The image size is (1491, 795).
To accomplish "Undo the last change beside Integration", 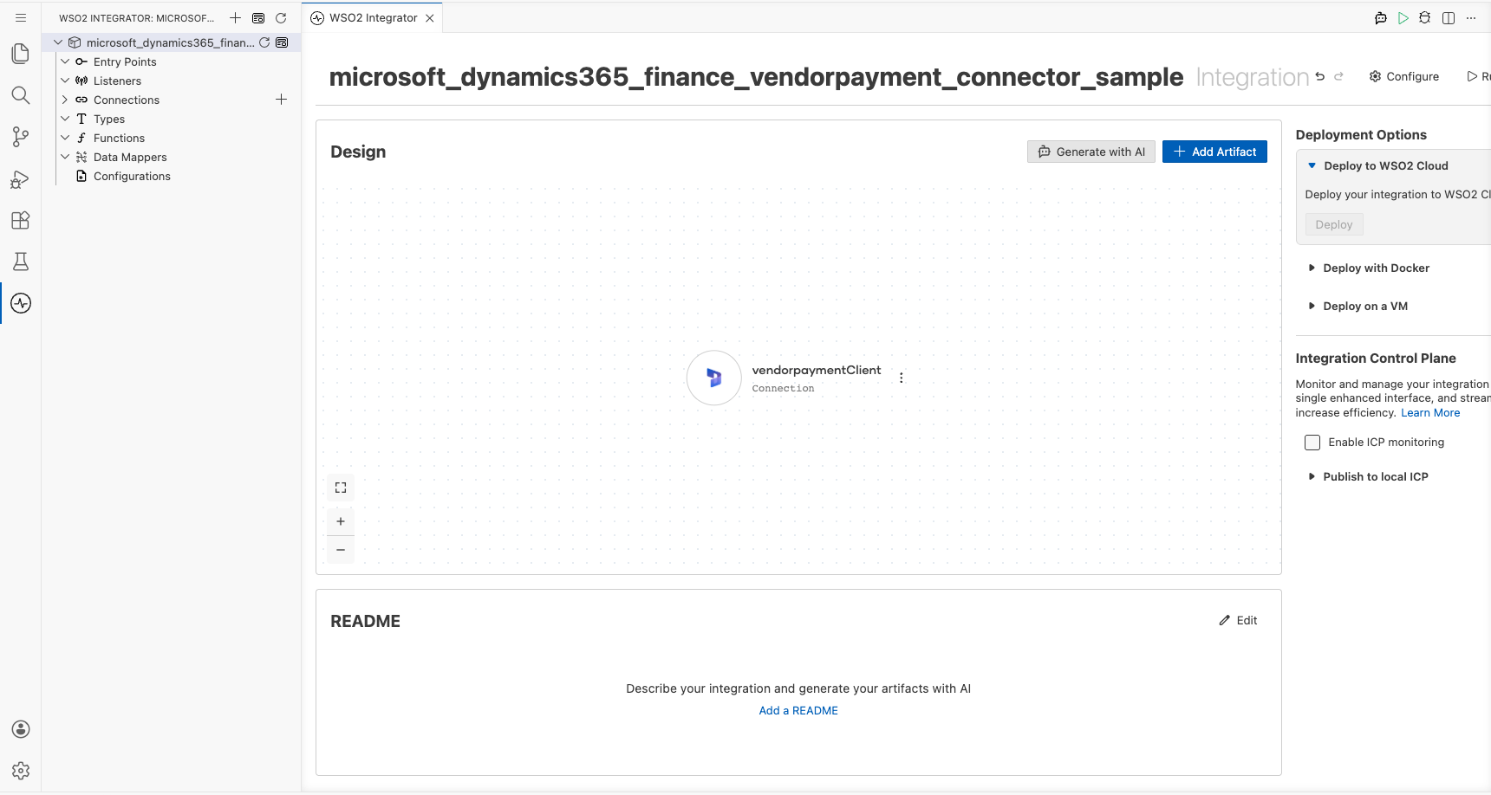I will coord(1320,76).
